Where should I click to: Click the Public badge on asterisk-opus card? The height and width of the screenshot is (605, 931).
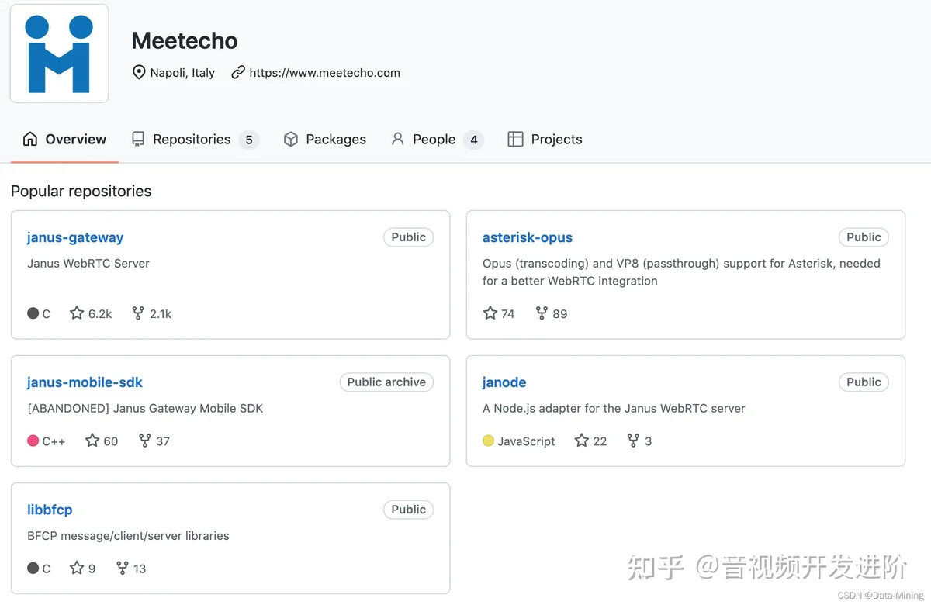point(864,237)
